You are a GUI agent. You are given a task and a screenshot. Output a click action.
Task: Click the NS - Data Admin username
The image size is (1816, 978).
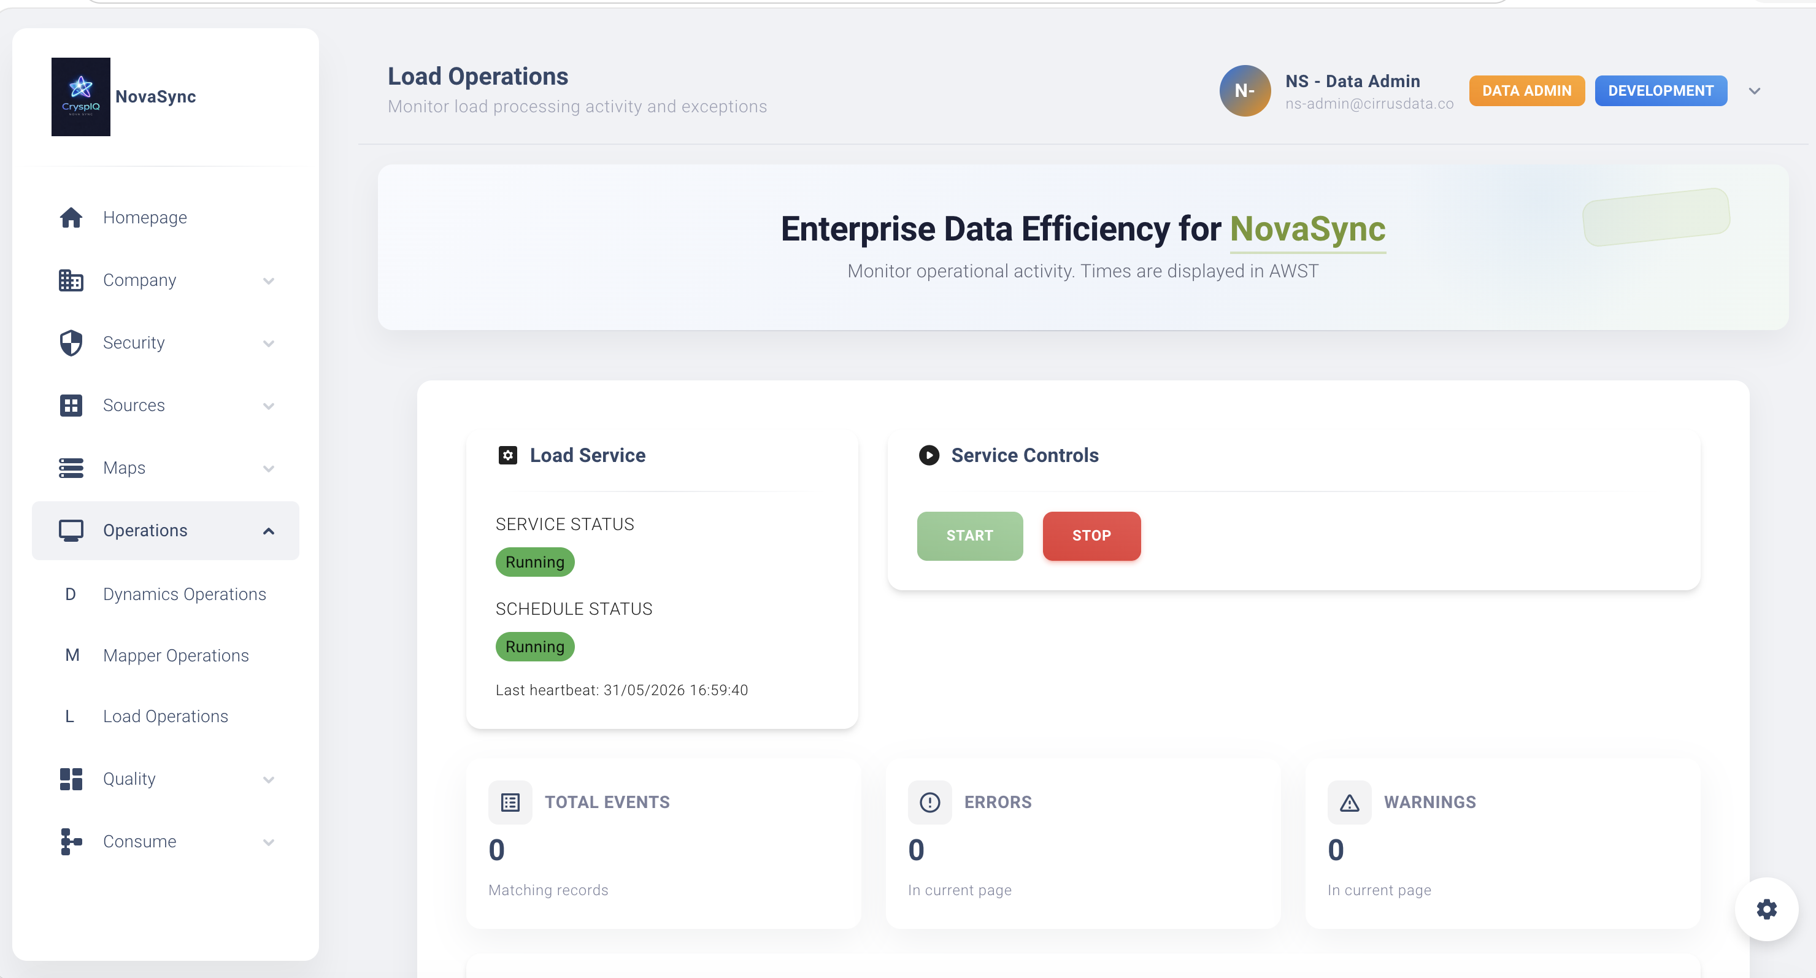click(1353, 81)
